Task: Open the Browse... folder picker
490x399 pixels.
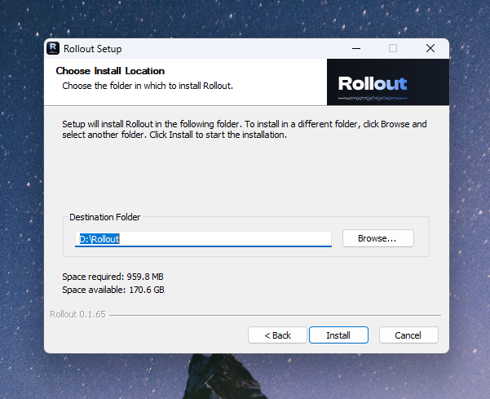Action: pyautogui.click(x=378, y=238)
